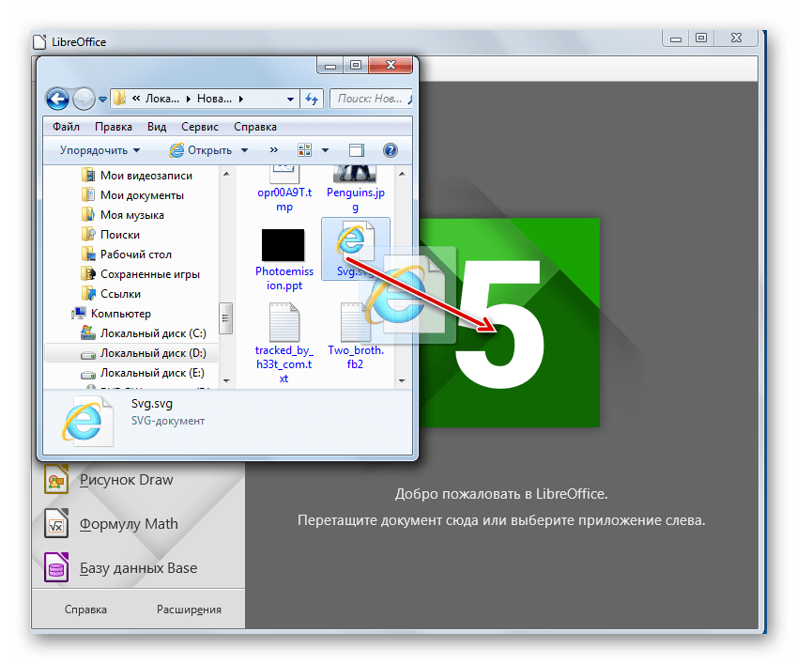Click the Справка button in LibreOffice
The width and height of the screenshot is (797, 664).
[x=85, y=610]
